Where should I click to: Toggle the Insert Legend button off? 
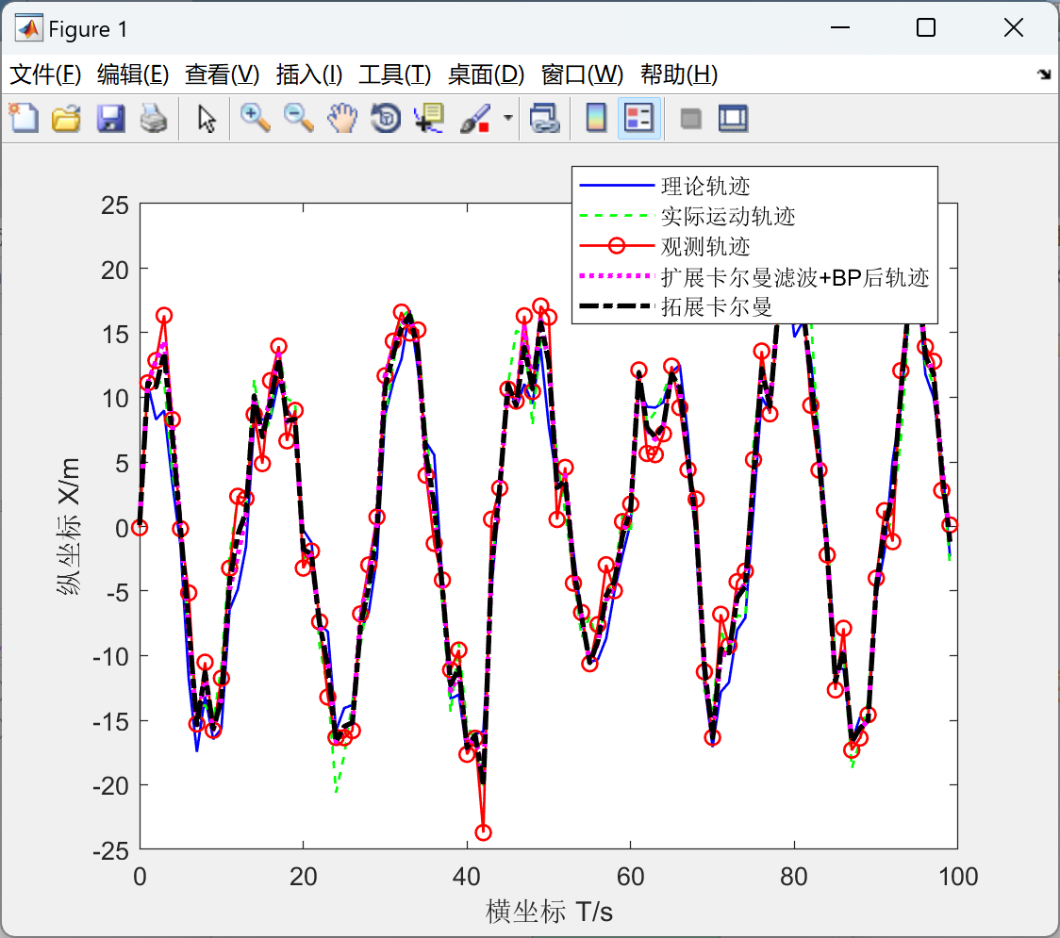[x=638, y=118]
